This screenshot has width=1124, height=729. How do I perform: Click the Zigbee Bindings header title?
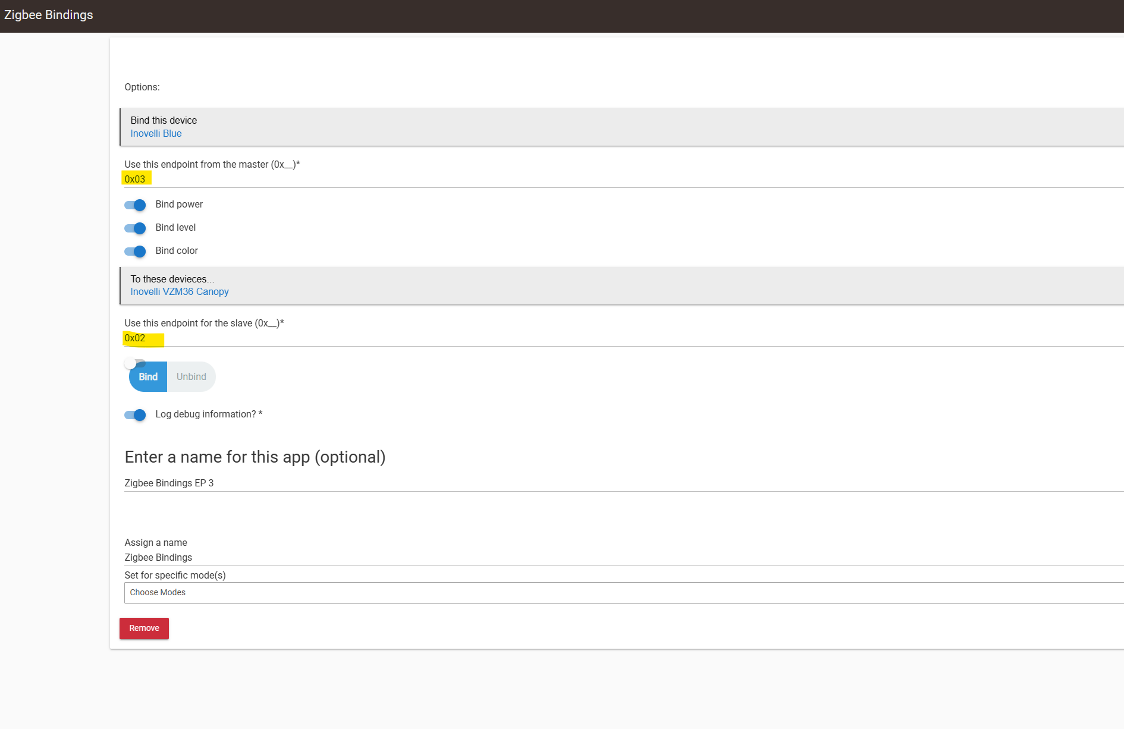(x=49, y=15)
